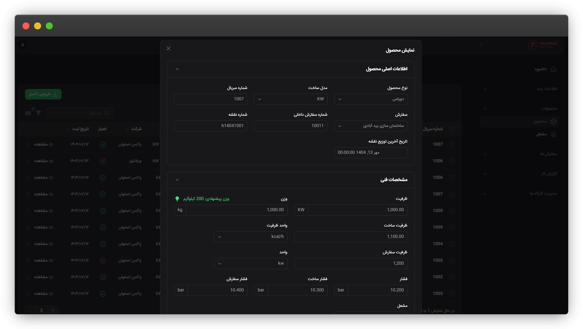This screenshot has width=583, height=329.
Task: Expand the سفارش ها sidebar menu
Action: [548, 154]
